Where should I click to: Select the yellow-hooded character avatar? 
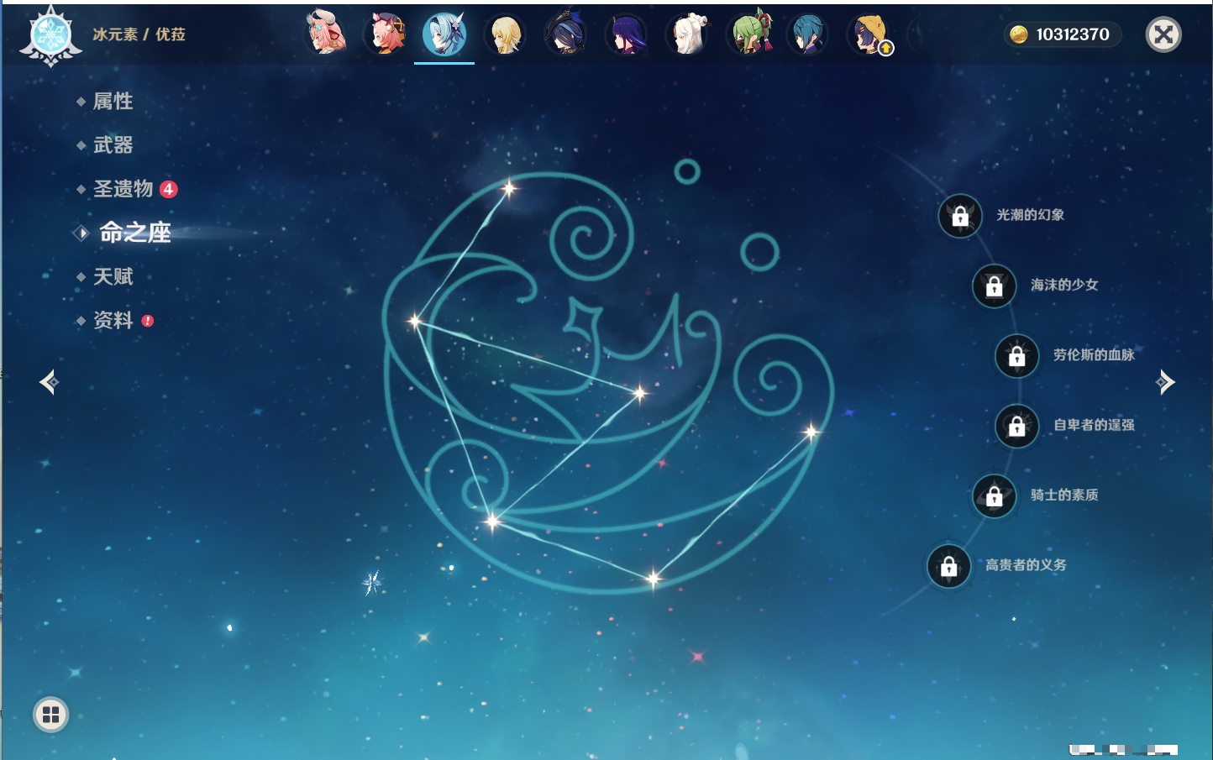click(x=869, y=35)
